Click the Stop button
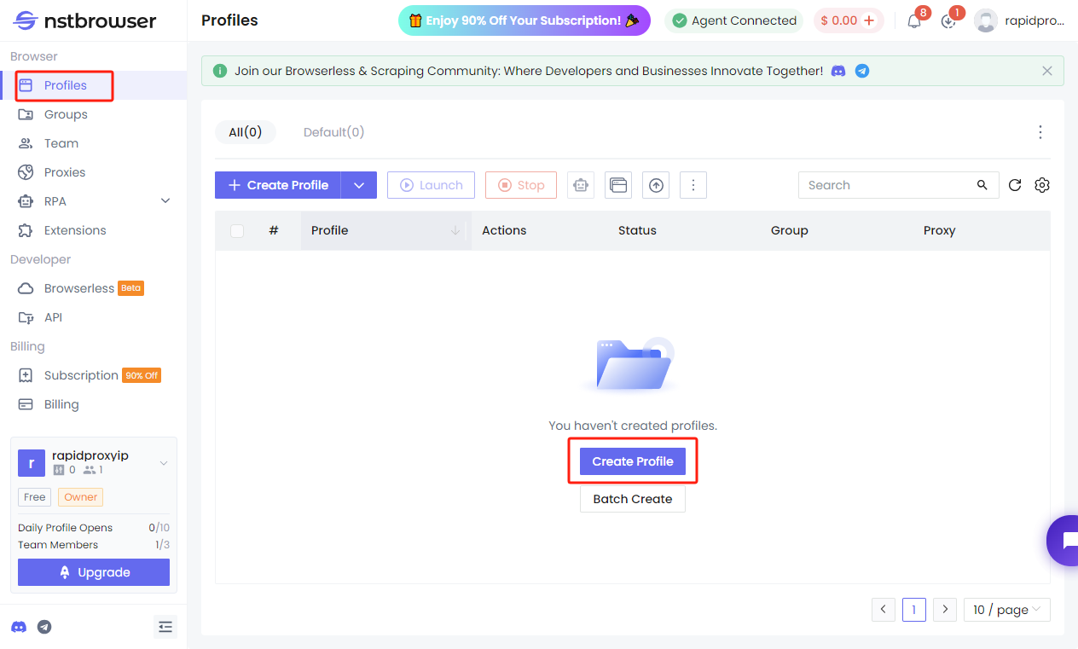The height and width of the screenshot is (649, 1078). (521, 185)
